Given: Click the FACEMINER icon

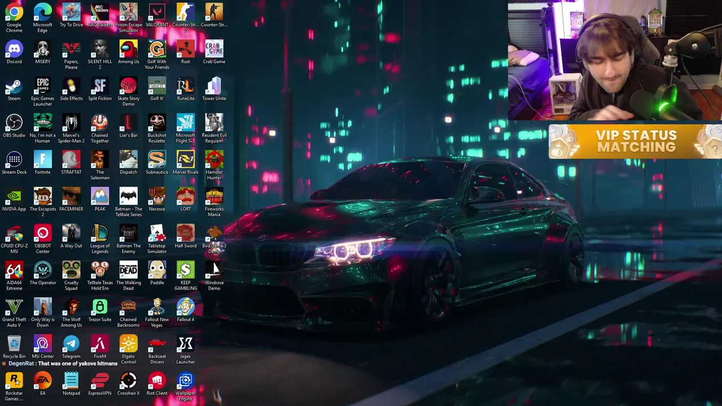Looking at the screenshot, I should point(71,199).
